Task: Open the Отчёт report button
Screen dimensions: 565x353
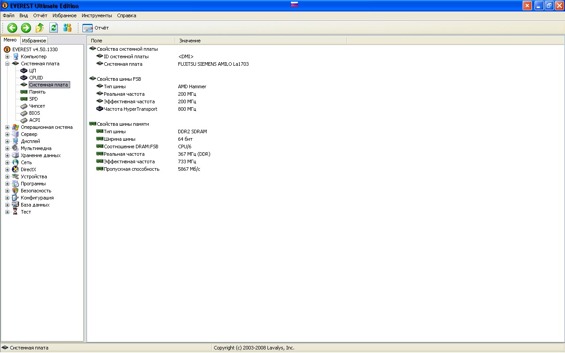Action: [x=96, y=28]
